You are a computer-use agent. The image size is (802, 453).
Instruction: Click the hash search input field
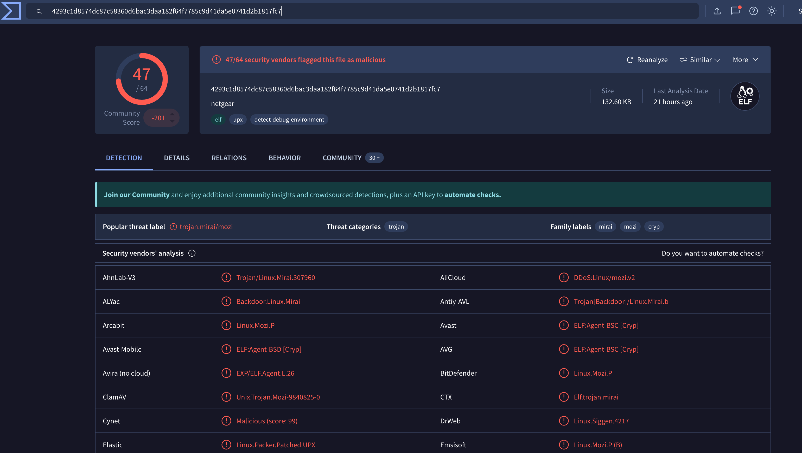tap(362, 11)
